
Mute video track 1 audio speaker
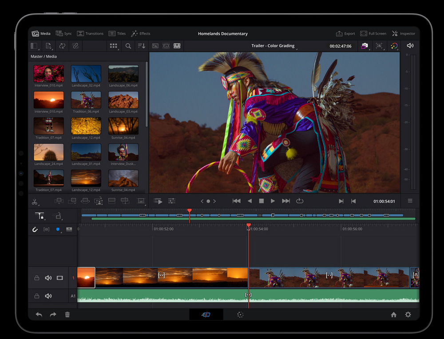tap(48, 278)
